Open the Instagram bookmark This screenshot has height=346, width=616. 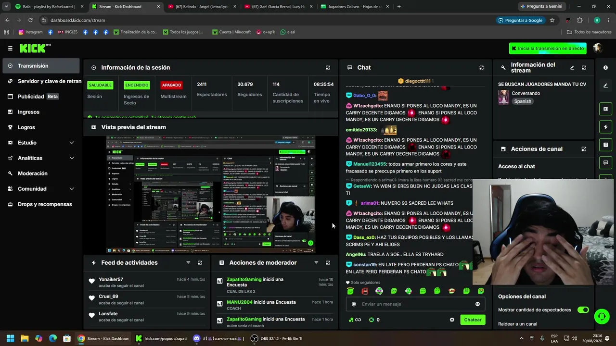click(x=31, y=32)
